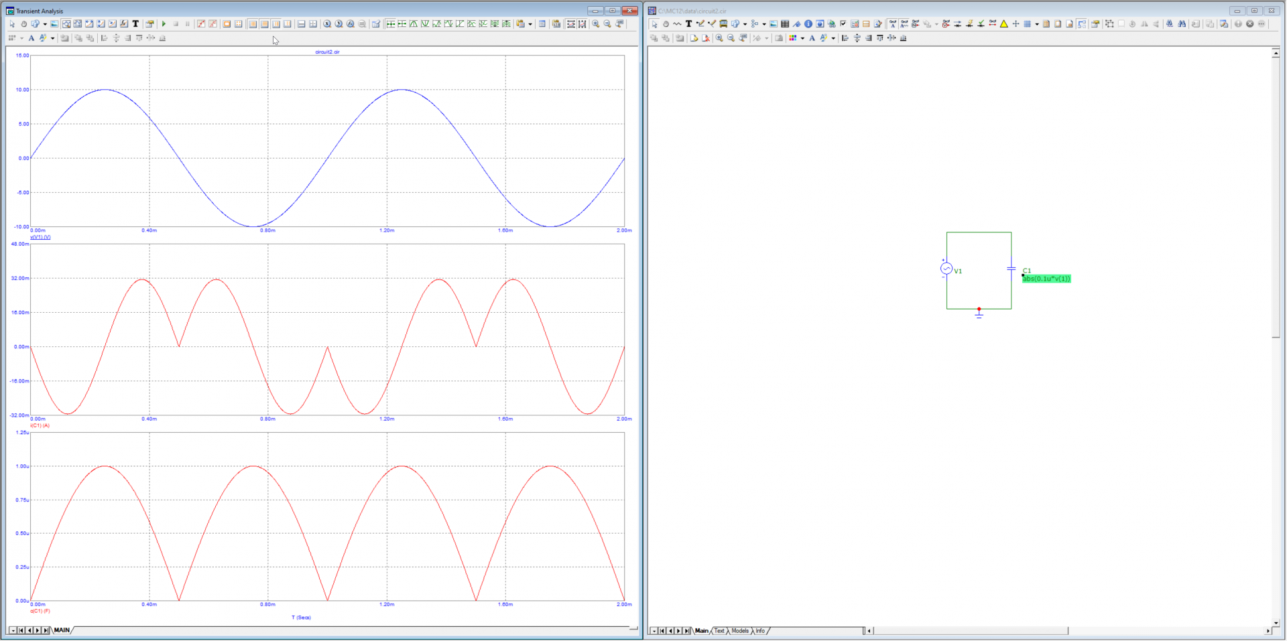Open font style dropdown arrow in Transient Analysis
Viewport: 1287px width, 641px height.
point(52,38)
